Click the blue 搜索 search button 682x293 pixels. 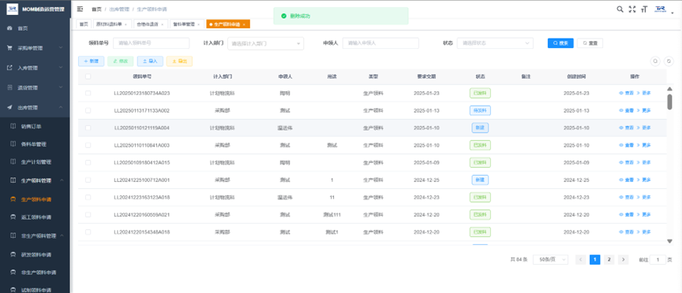click(560, 43)
